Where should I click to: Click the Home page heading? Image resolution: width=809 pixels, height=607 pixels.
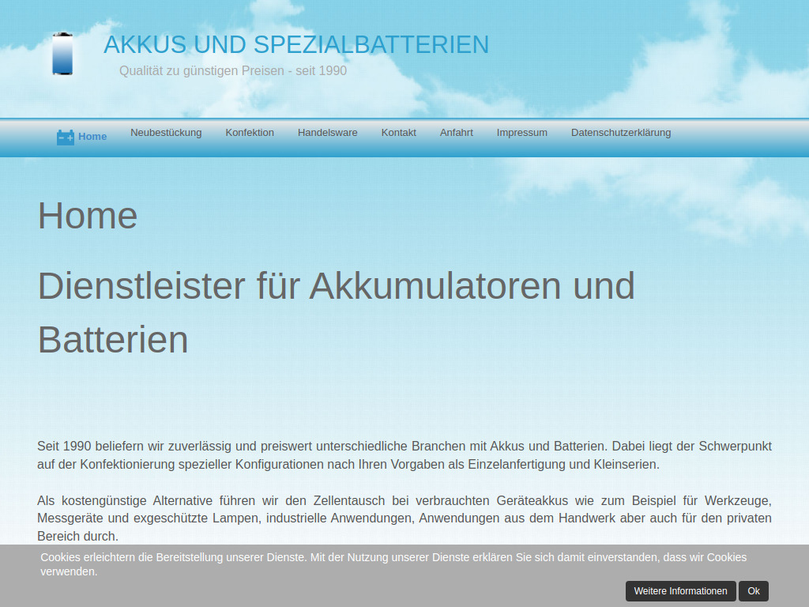pos(87,215)
